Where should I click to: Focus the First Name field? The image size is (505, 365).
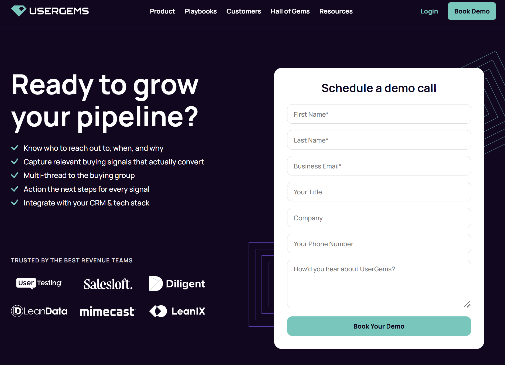point(379,114)
